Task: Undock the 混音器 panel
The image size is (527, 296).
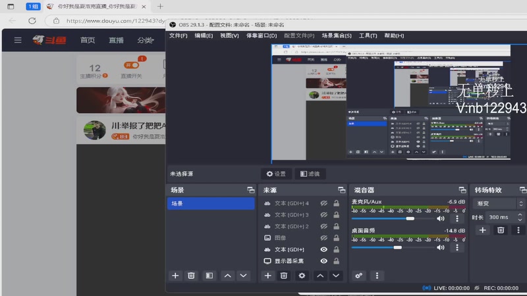Action: point(462,190)
